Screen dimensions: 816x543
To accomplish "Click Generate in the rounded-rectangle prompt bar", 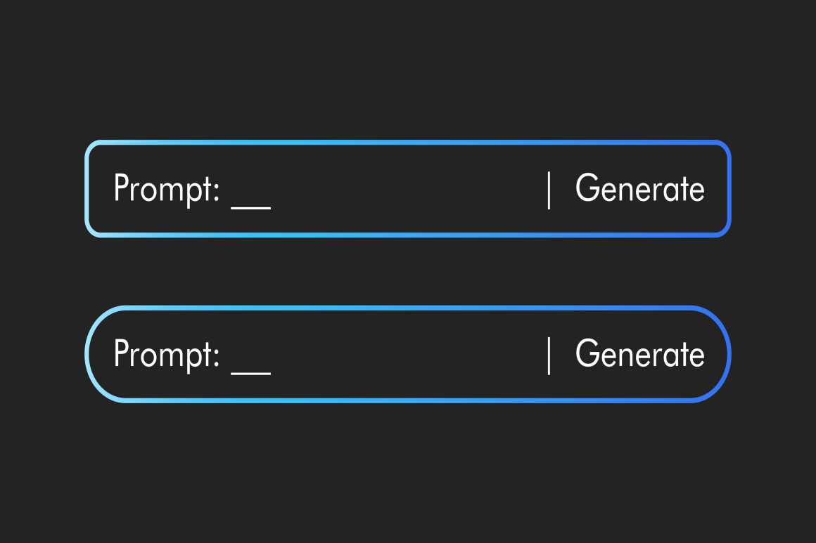I will [639, 189].
